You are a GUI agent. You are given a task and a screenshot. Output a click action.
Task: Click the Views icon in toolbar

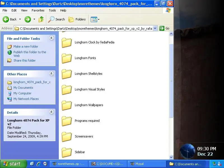pos(94,19)
